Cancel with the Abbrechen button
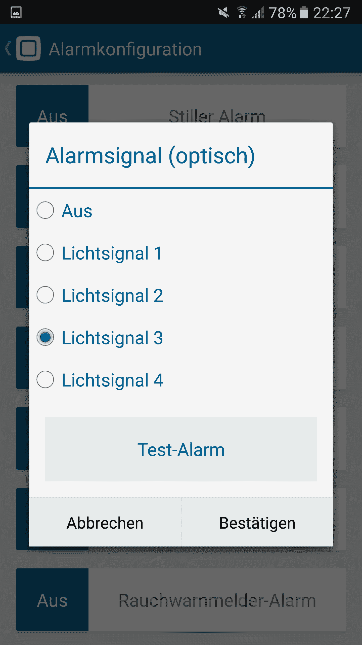362x645 pixels. (105, 523)
